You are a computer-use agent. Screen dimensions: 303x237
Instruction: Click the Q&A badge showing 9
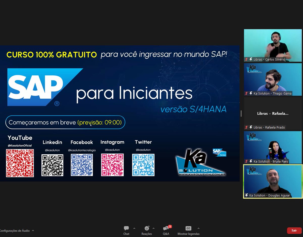[170, 227]
